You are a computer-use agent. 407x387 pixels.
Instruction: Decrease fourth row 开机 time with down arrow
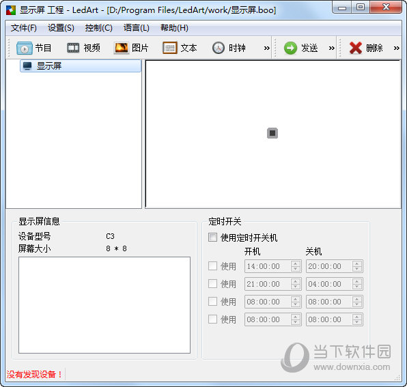(x=296, y=322)
